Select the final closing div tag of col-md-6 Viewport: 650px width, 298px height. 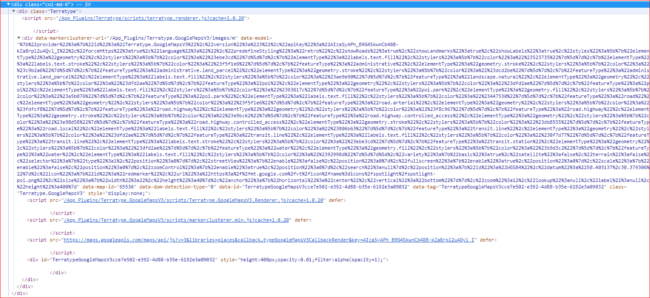pyautogui.click(x=20, y=293)
